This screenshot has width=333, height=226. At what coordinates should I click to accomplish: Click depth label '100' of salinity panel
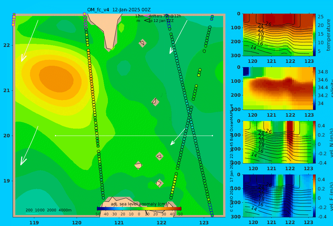(x=236, y=81)
